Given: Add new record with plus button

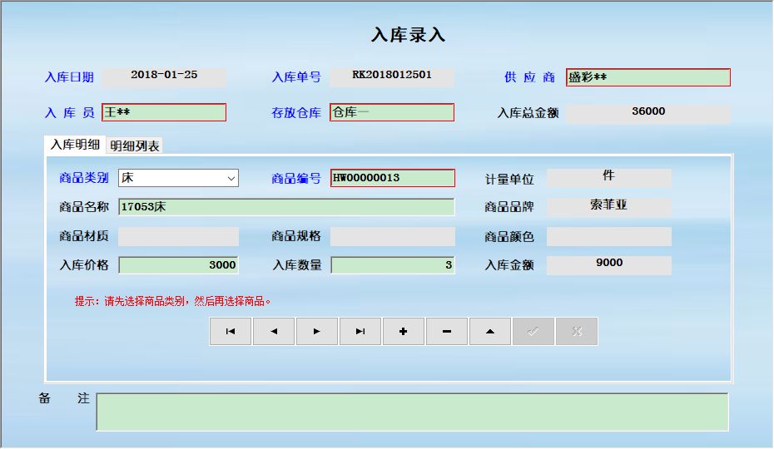Looking at the screenshot, I should tap(404, 331).
